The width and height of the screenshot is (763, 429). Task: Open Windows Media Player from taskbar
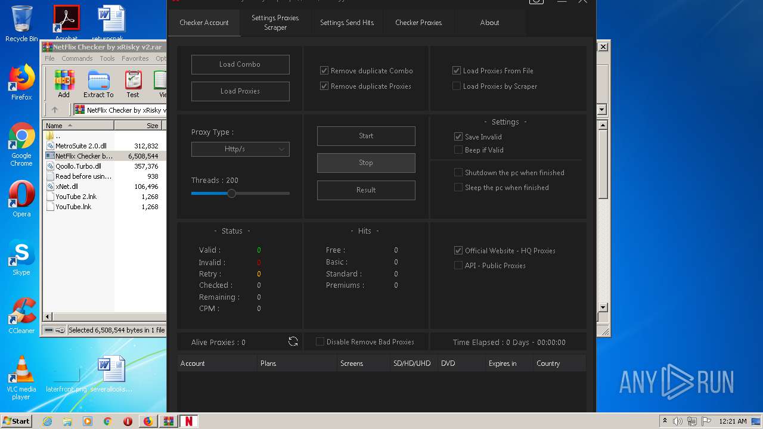coord(88,421)
